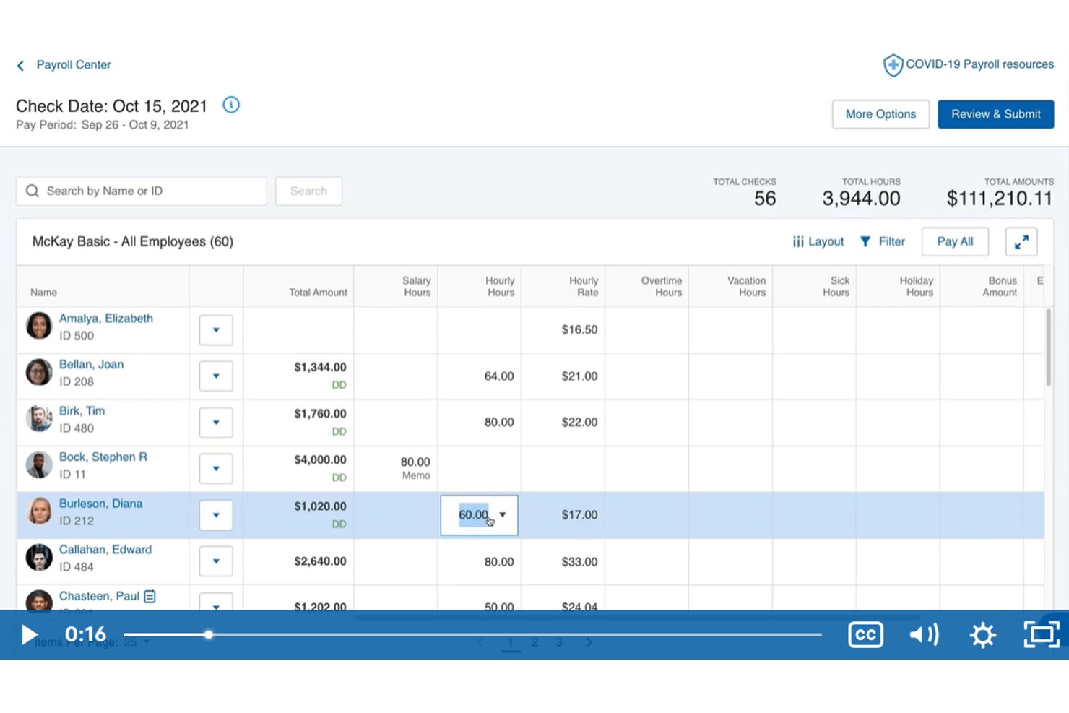This screenshot has width=1069, height=713.
Task: Open video settings gear
Action: tap(982, 635)
